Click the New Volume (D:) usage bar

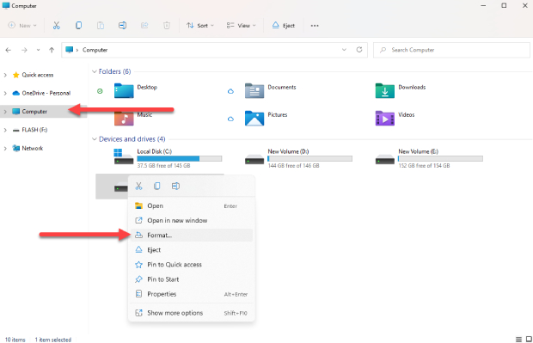click(x=310, y=159)
